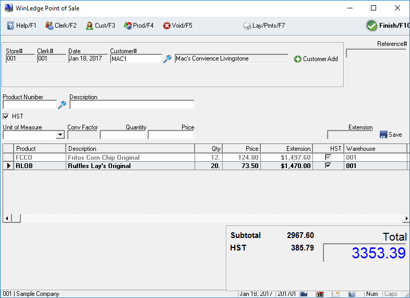Click the grid's left scroll arrow
The width and height of the screenshot is (410, 298).
point(7,218)
